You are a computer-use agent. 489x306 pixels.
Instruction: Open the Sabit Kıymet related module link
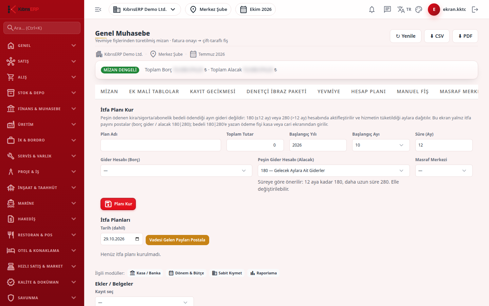pos(227,273)
